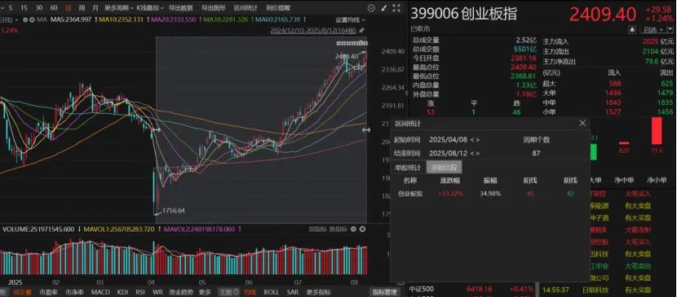
Task: Select 成交量 sub-indicator
Action: pos(22,292)
